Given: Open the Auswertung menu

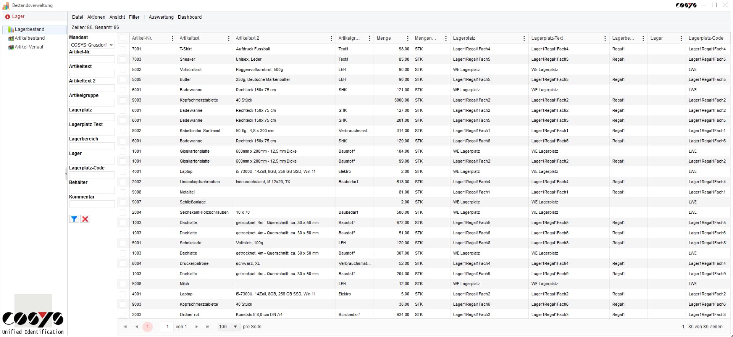Looking at the screenshot, I should (x=161, y=17).
